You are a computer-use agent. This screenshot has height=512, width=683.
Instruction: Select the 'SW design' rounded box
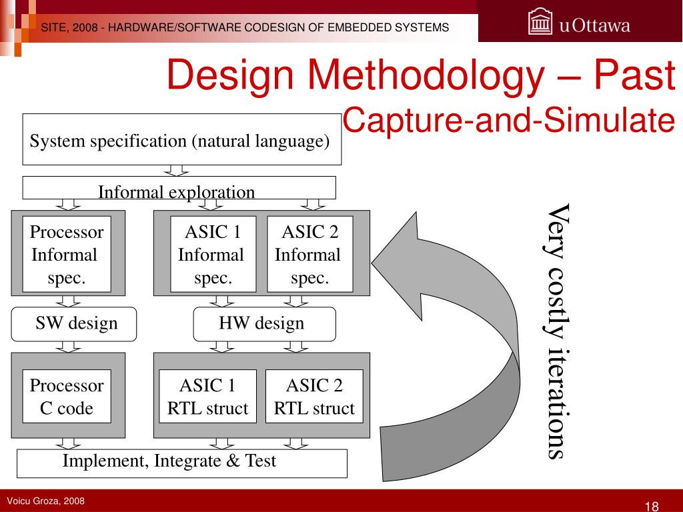coord(73,324)
